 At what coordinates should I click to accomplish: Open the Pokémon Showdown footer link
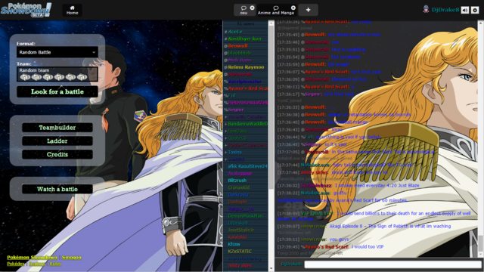click(32, 257)
